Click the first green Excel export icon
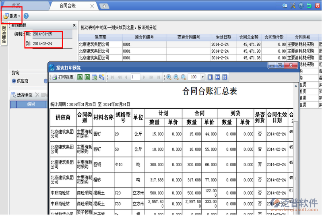This screenshot has height=216, width=322. click(x=80, y=77)
